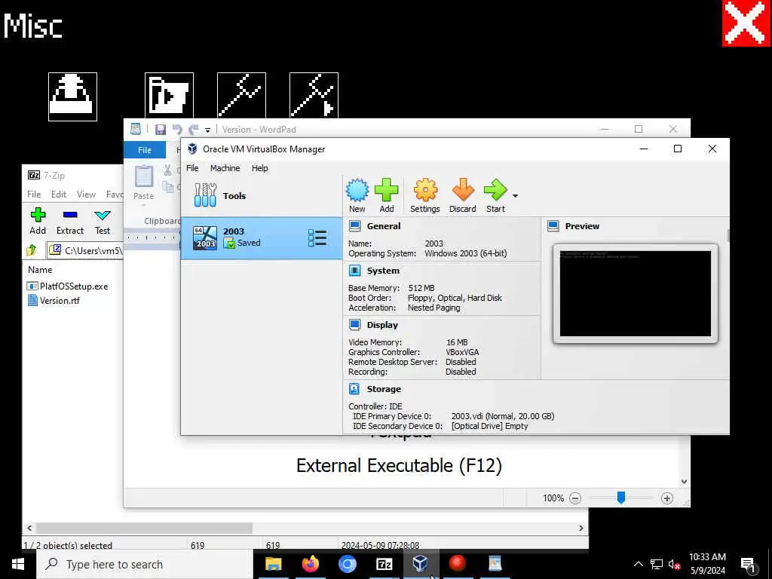Click the 7-Zip address path field
Image resolution: width=772 pixels, height=579 pixels.
[84, 250]
